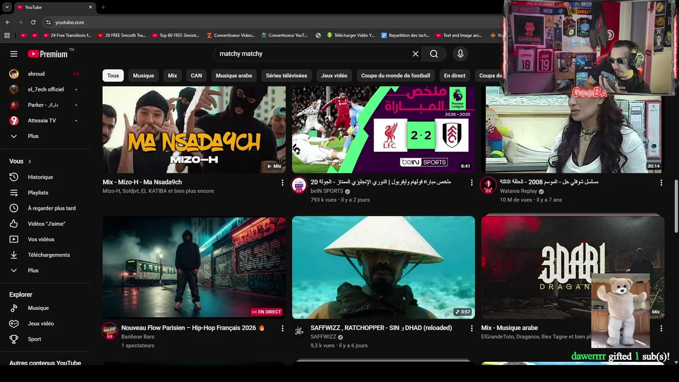Click the magnifier search button
Image resolution: width=679 pixels, height=382 pixels.
(x=434, y=54)
